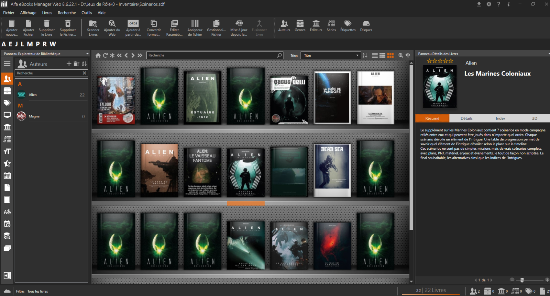Adjust the zoom slider in details panel
Screen dimensions: 550x296
[522, 280]
